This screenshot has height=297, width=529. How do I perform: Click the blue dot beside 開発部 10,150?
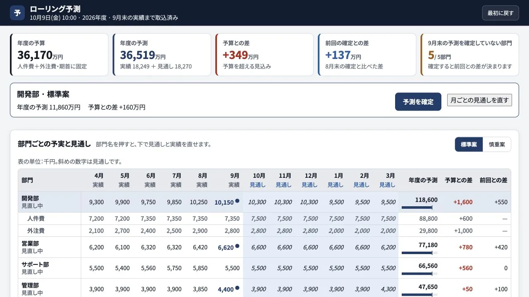(x=237, y=201)
